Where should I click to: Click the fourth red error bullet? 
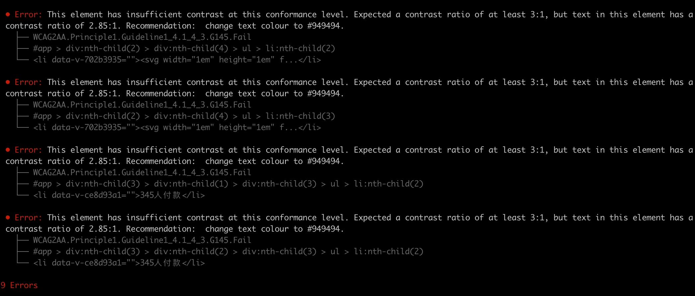[x=8, y=218]
